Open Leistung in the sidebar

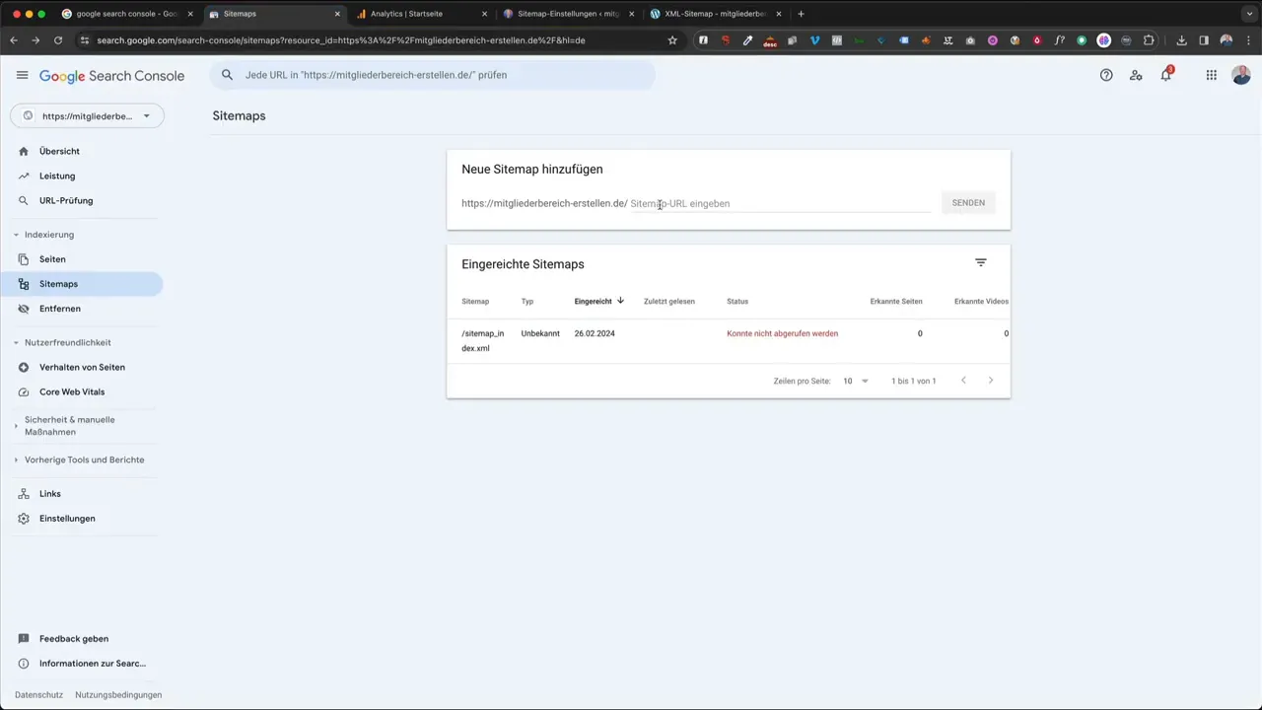57,176
